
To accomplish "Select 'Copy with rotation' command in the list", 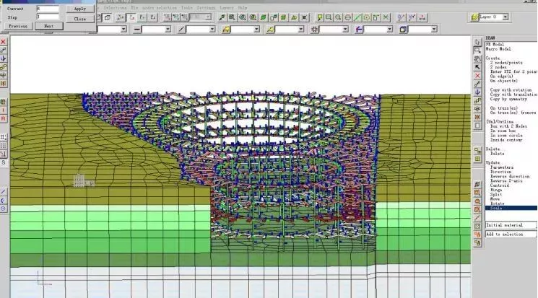I will 512,90.
